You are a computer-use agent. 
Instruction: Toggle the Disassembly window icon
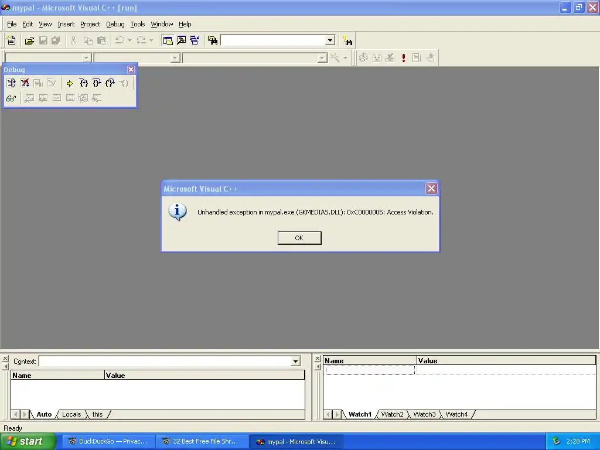coord(97,98)
